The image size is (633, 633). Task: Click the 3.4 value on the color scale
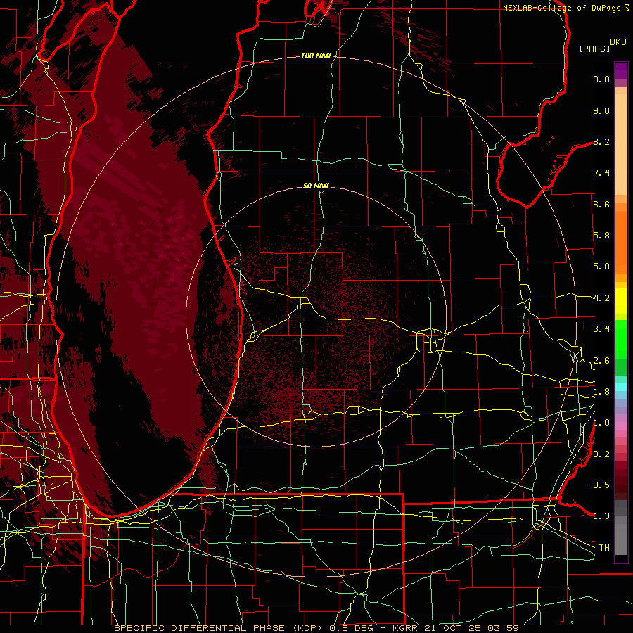(x=601, y=329)
